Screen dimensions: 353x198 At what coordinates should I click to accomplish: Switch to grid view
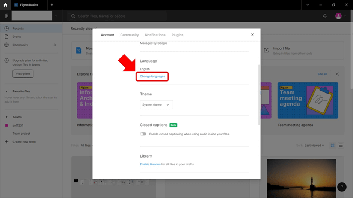click(332, 146)
